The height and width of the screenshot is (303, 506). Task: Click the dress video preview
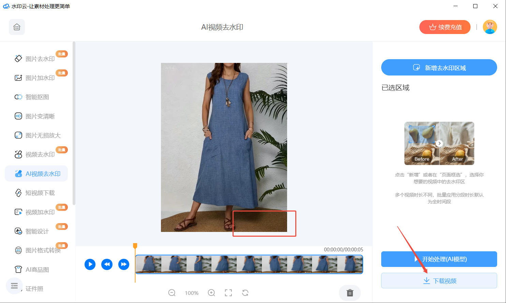(x=224, y=147)
